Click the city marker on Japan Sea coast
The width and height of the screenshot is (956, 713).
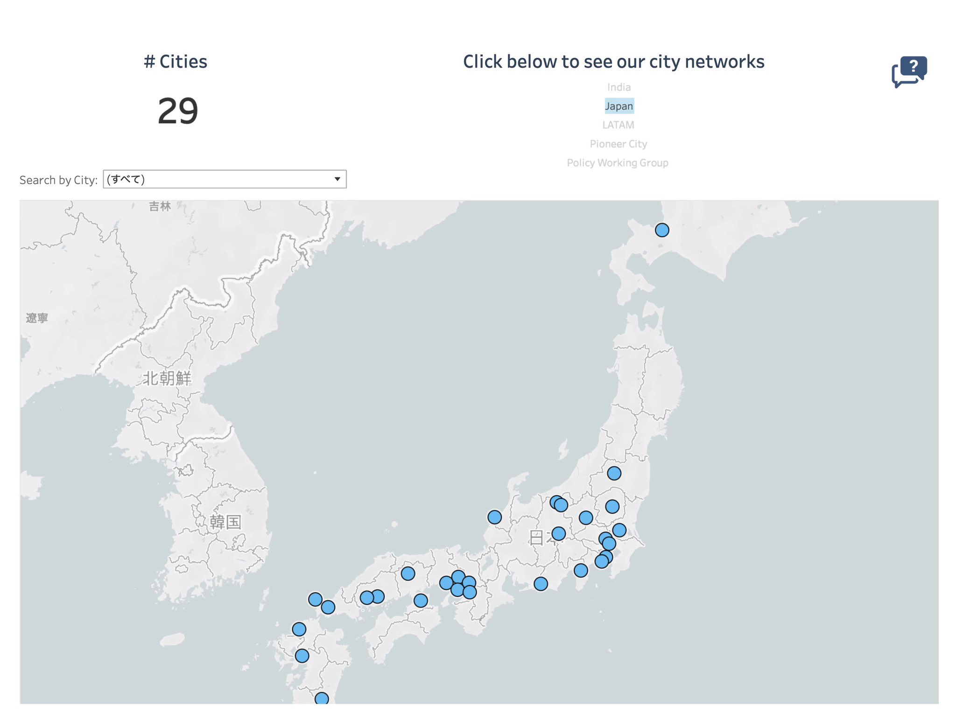point(494,517)
